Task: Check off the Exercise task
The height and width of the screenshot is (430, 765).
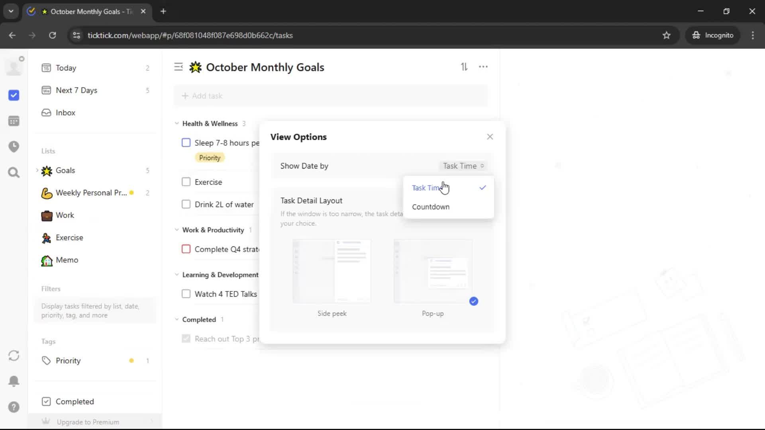Action: point(186,182)
